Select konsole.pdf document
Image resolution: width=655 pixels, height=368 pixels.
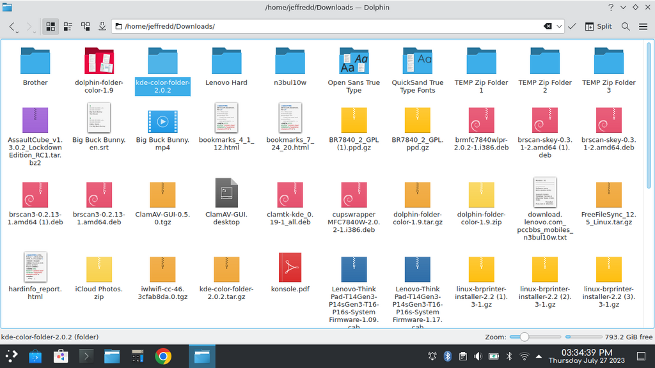tap(290, 273)
